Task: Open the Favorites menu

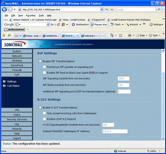Action: [31, 16]
